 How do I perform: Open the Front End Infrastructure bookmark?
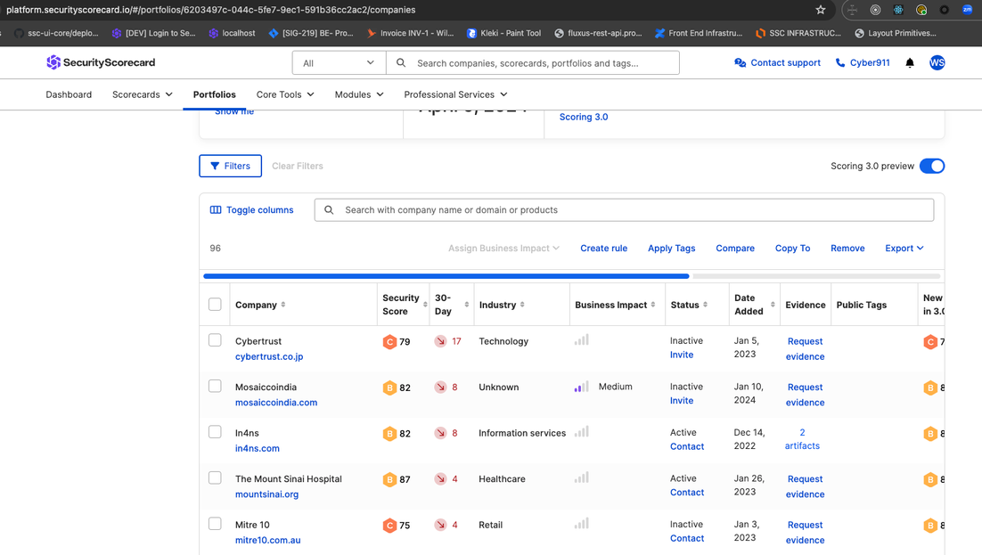[x=699, y=33]
